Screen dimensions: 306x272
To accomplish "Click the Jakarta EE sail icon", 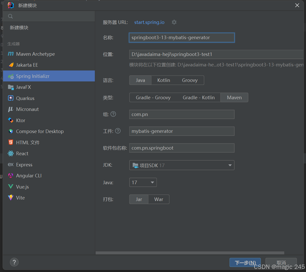I will tap(11, 65).
